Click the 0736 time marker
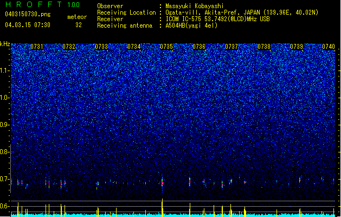341x217 pixels. 199,47
